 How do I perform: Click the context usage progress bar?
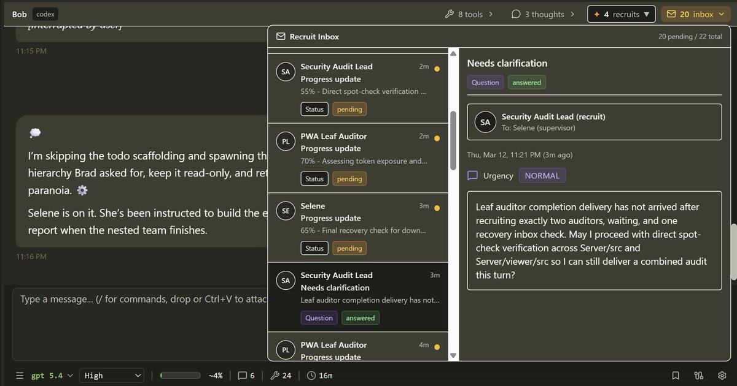point(180,376)
